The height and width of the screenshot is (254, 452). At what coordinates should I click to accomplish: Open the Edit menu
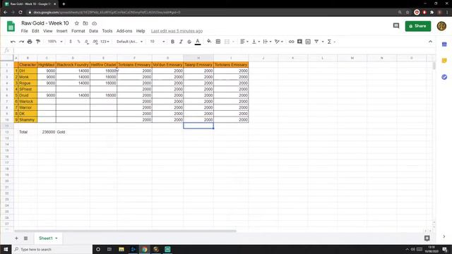(35, 31)
